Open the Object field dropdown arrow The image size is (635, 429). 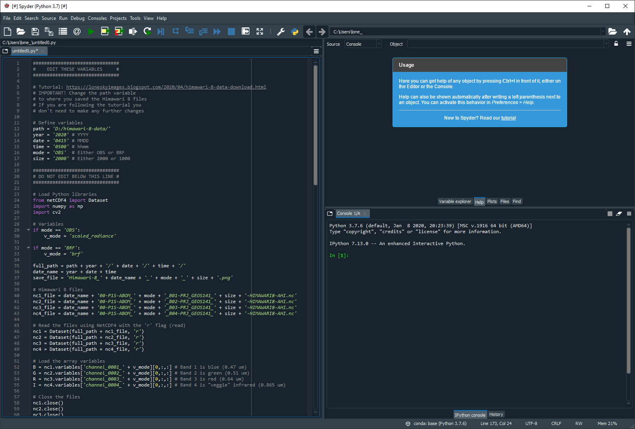click(x=607, y=44)
